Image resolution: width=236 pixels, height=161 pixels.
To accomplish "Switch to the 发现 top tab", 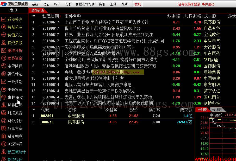I will coord(138,4).
